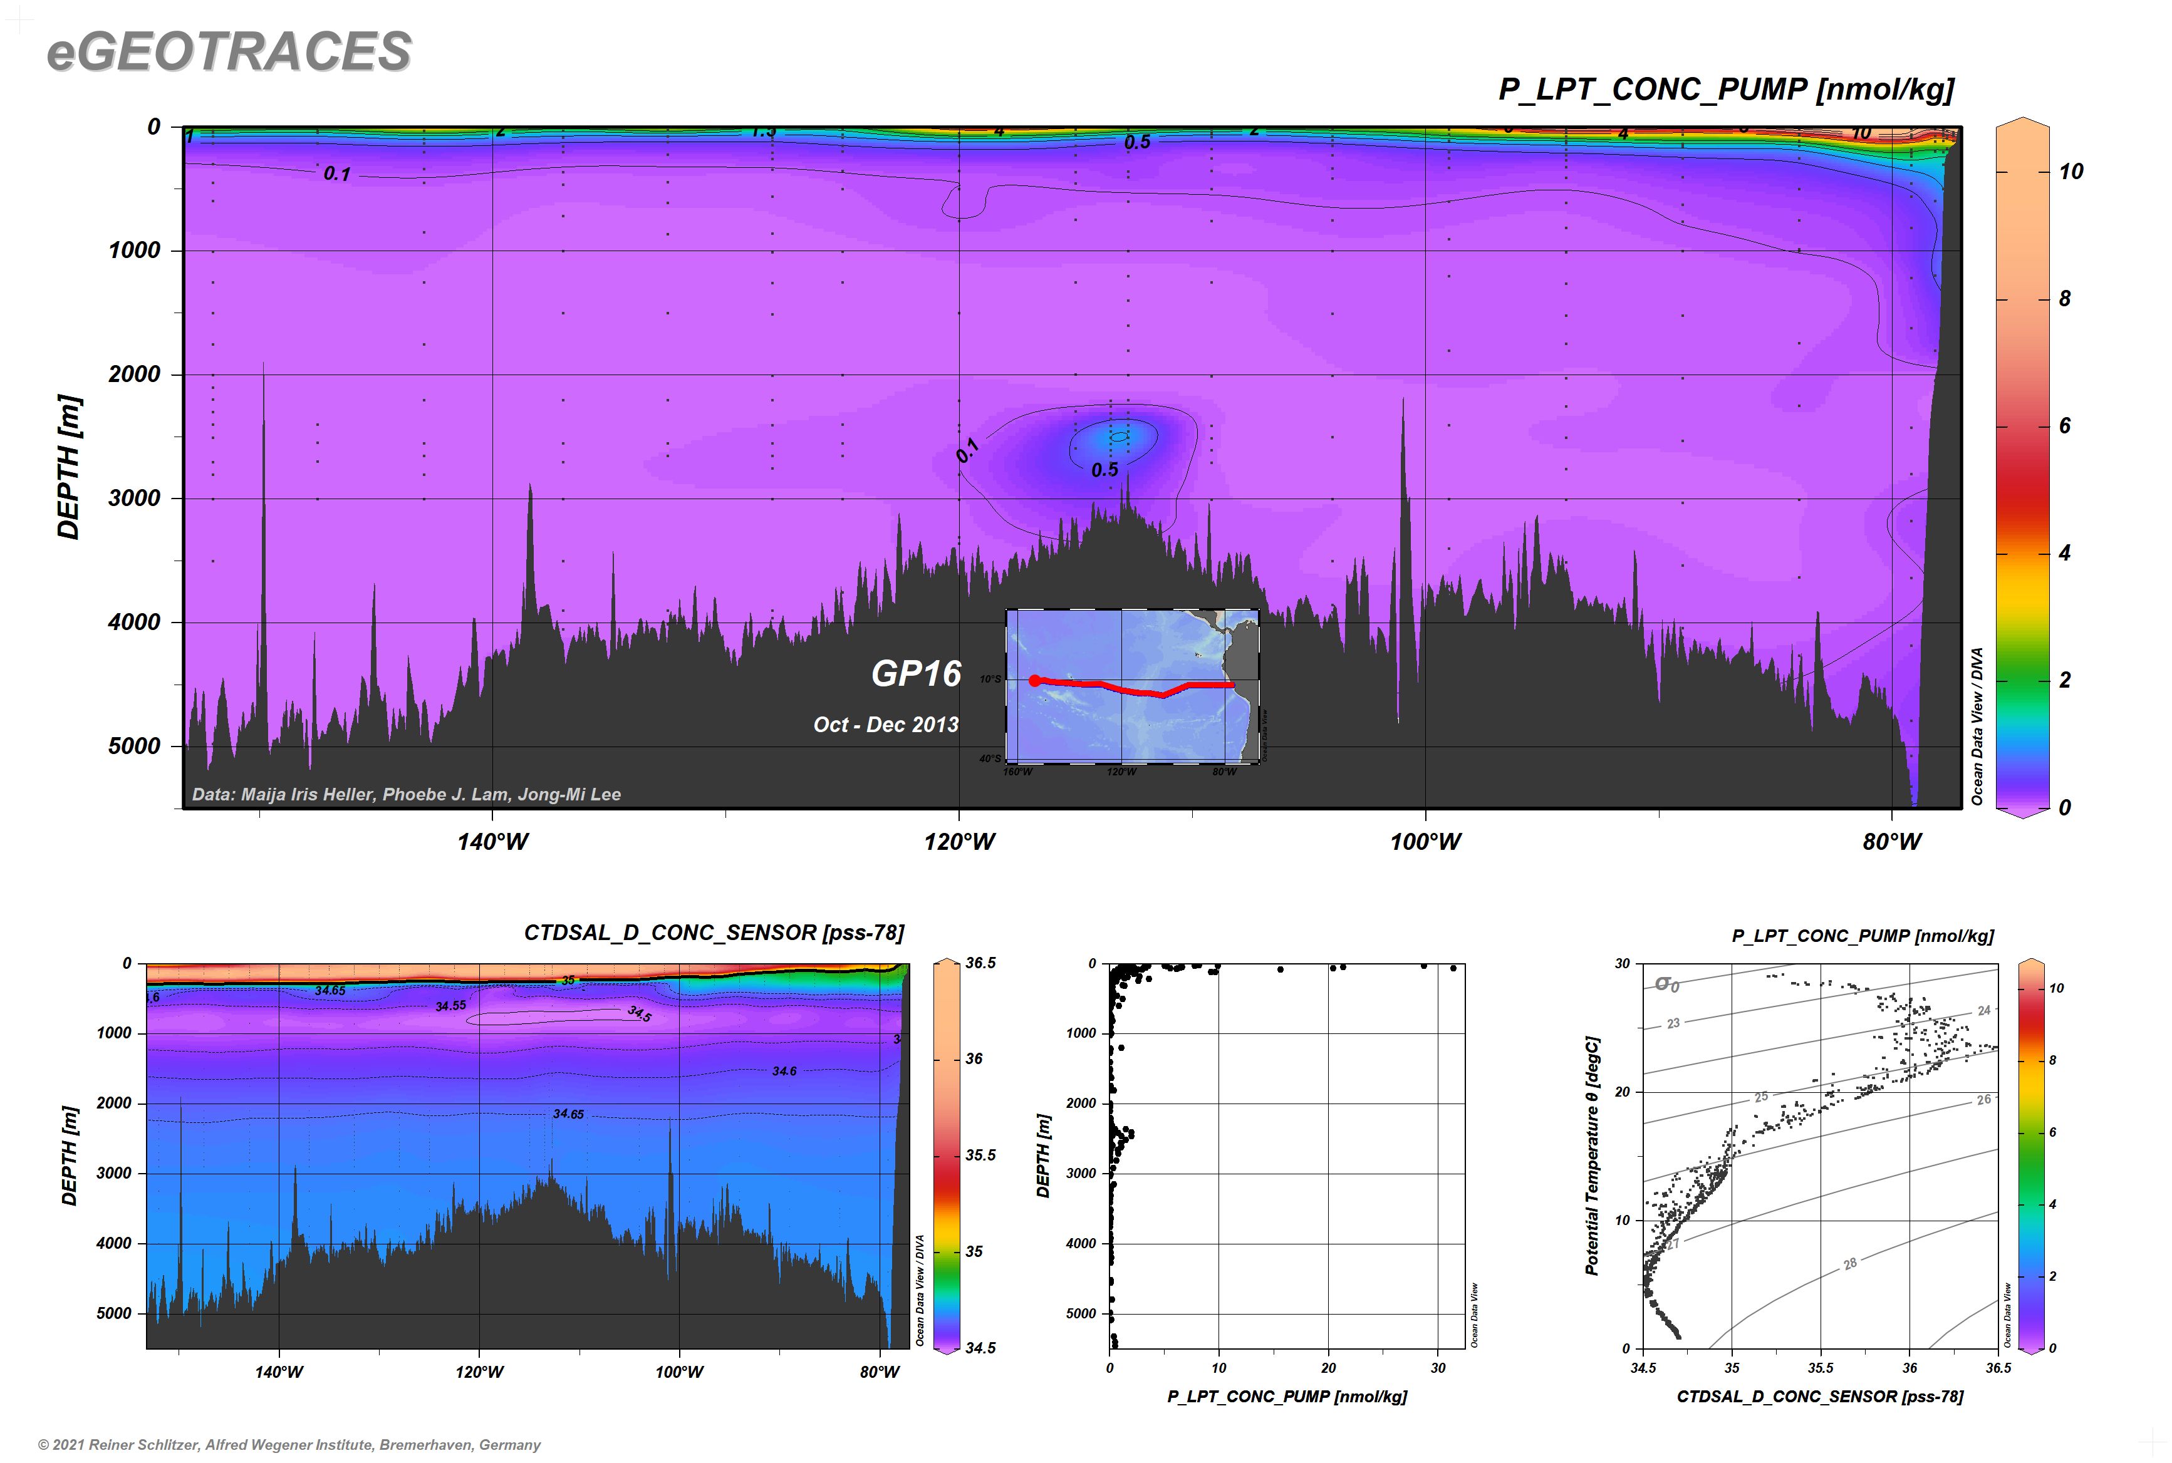Screen dimensions: 2172x1463
Task: Click the red start dot on map track
Action: (x=1034, y=680)
